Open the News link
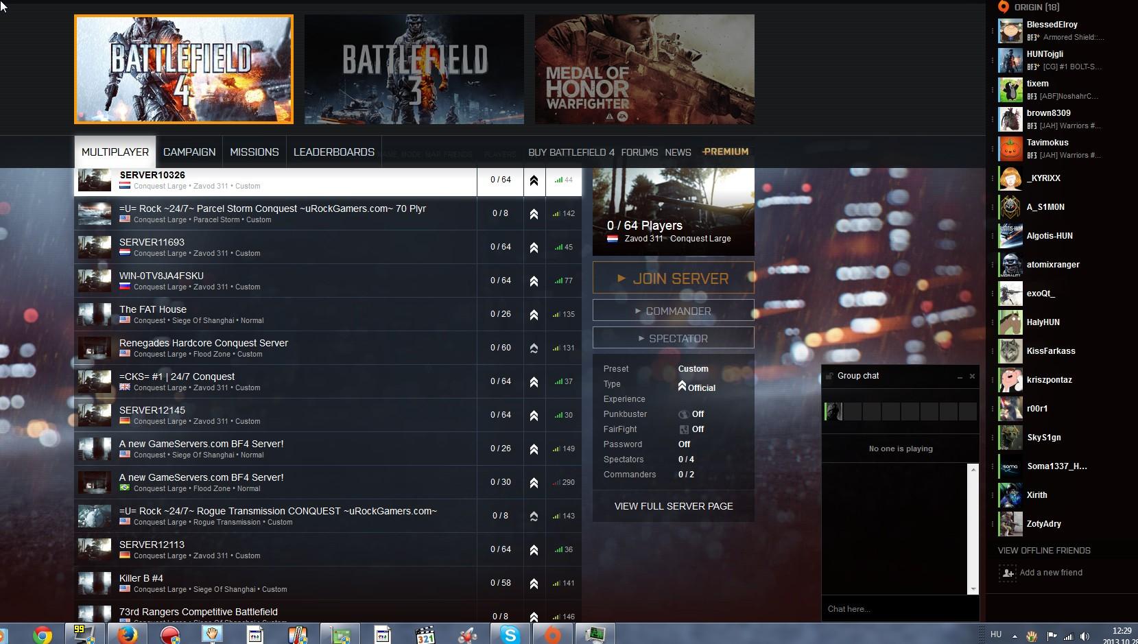This screenshot has width=1138, height=644. [x=678, y=152]
